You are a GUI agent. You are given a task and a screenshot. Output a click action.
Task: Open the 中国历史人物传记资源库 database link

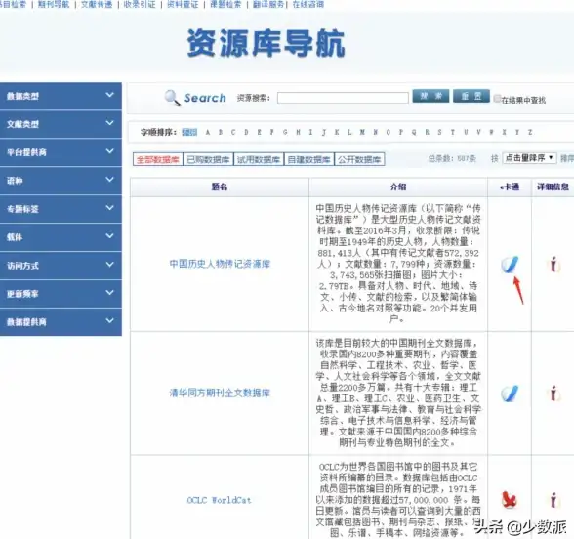tap(220, 264)
